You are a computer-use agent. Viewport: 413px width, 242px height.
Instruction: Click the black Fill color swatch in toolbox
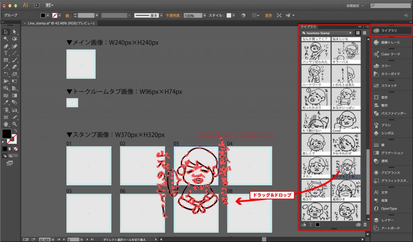(7, 134)
